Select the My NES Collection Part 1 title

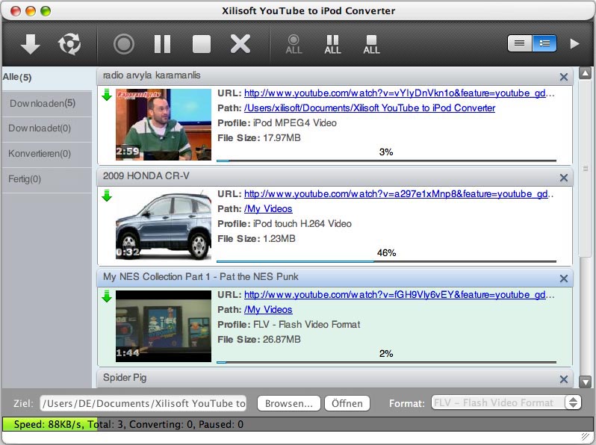(200, 277)
